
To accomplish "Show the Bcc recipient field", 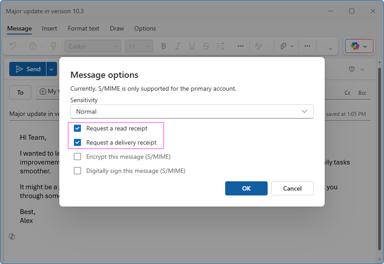I will (x=362, y=92).
